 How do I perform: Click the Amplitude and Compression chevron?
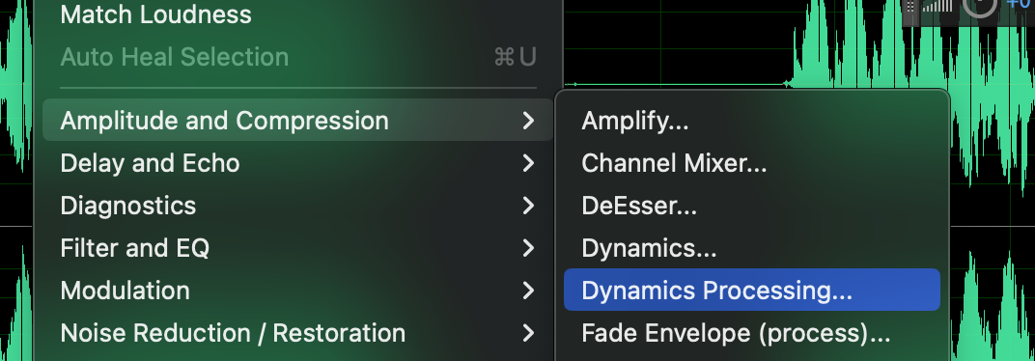coord(527,120)
